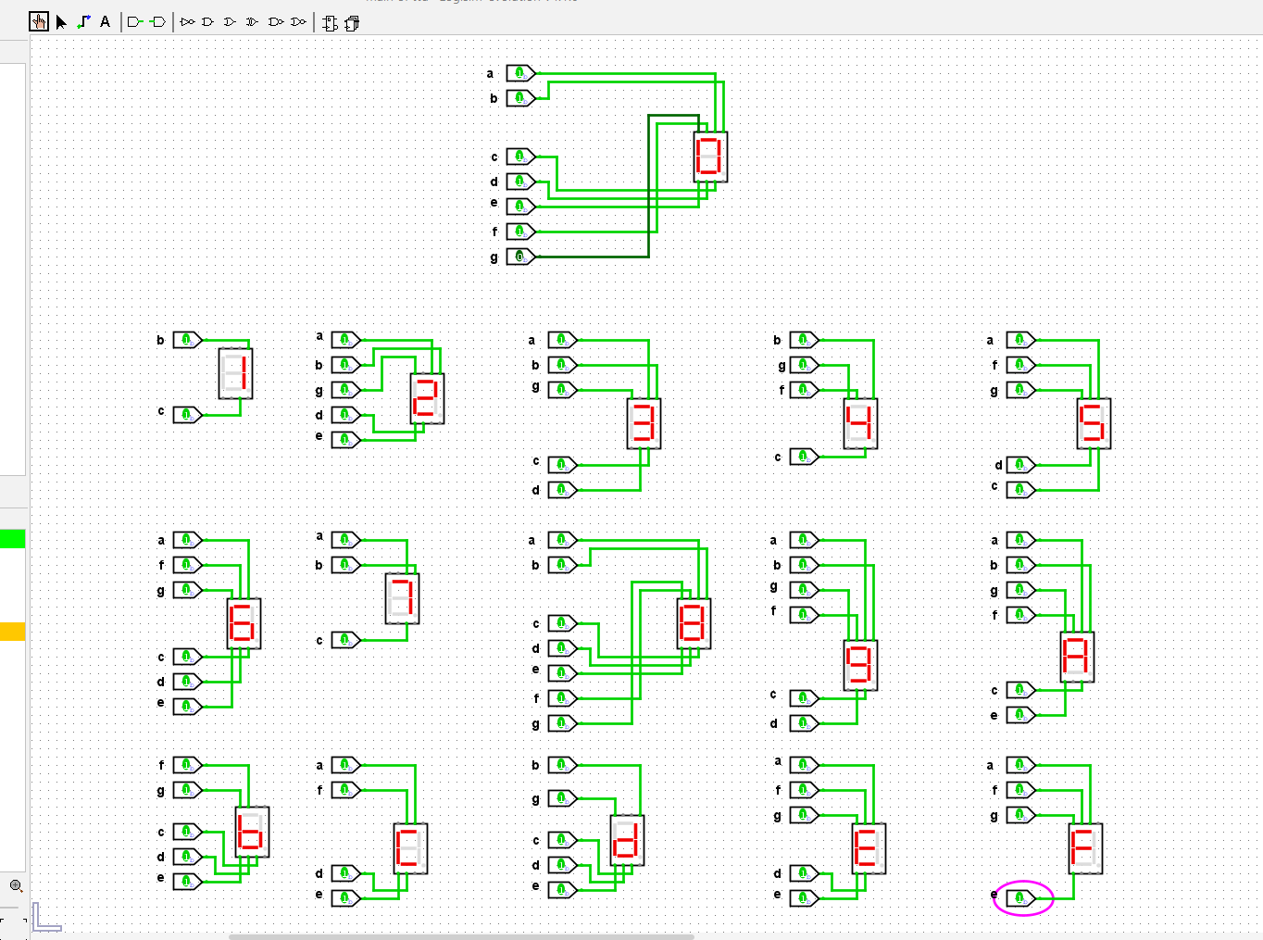This screenshot has width=1263, height=940.
Task: Add a NOT gate from toolbar
Action: click(x=188, y=22)
